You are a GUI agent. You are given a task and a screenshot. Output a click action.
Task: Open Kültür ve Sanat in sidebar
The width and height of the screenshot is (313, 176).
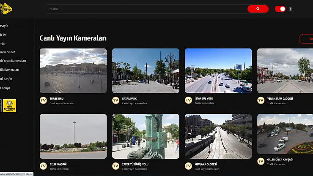pos(8,52)
